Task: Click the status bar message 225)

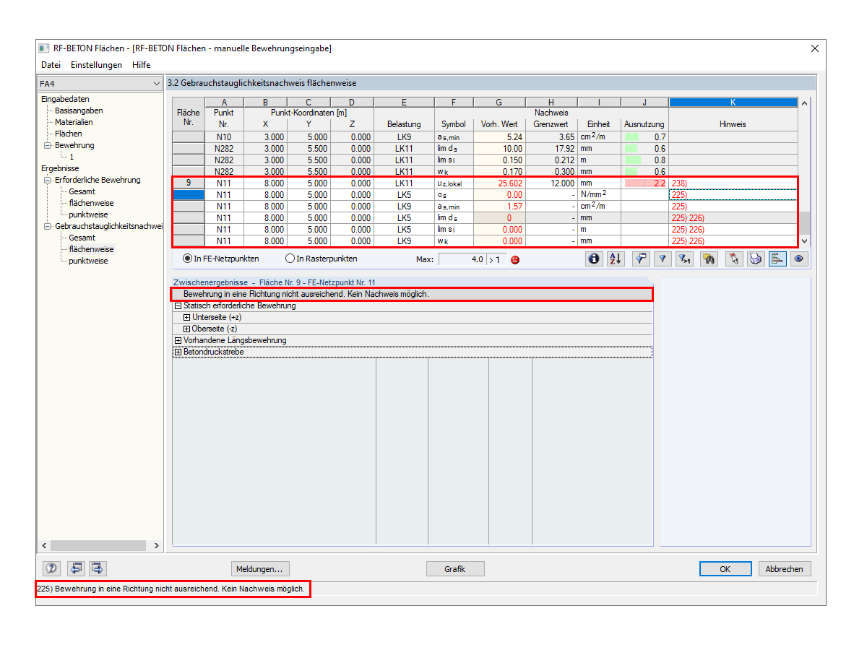Action: tap(171, 589)
